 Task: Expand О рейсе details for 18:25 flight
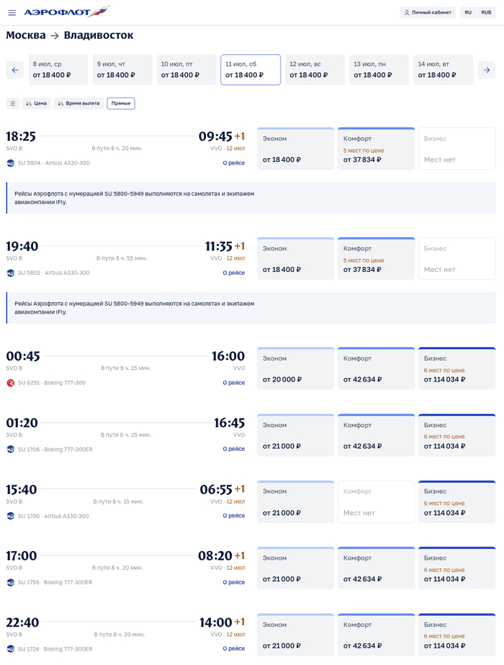pos(233,163)
